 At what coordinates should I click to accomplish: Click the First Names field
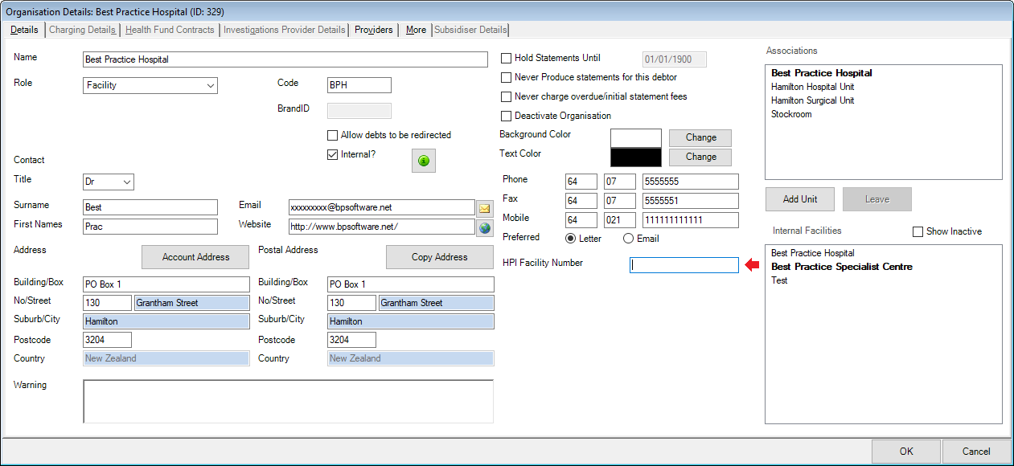150,227
